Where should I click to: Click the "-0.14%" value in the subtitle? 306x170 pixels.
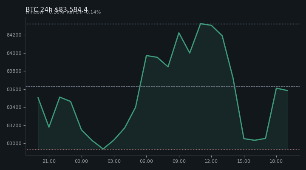(93, 12)
